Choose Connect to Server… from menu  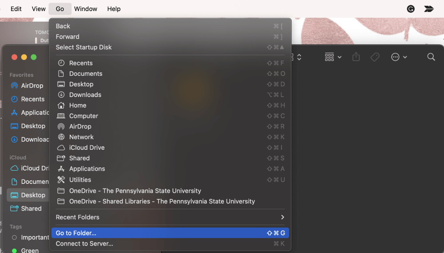coord(84,244)
